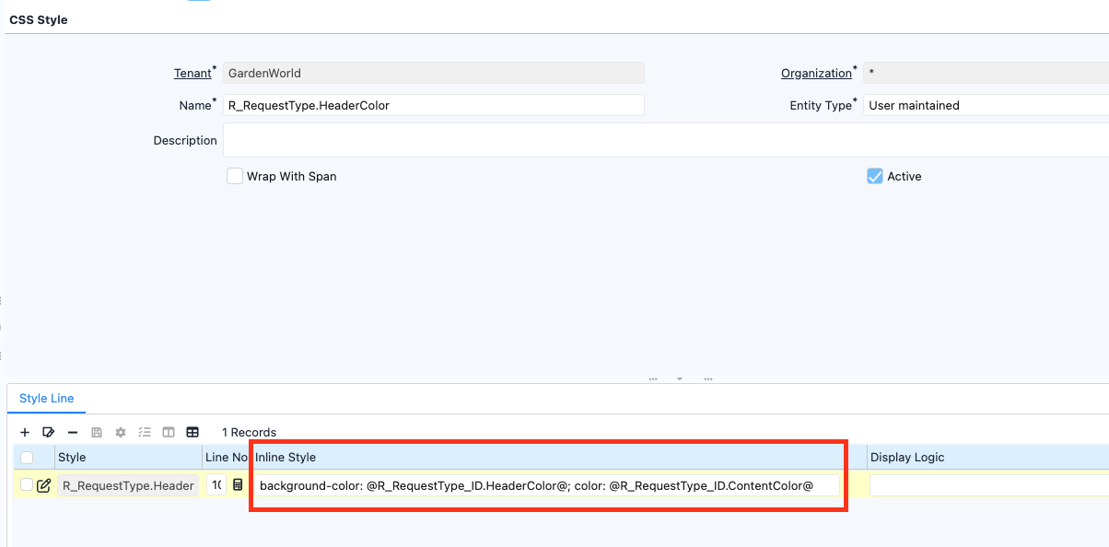1109x547 pixels.
Task: Click the Tenant field showing GardenWorld
Action: pos(434,73)
